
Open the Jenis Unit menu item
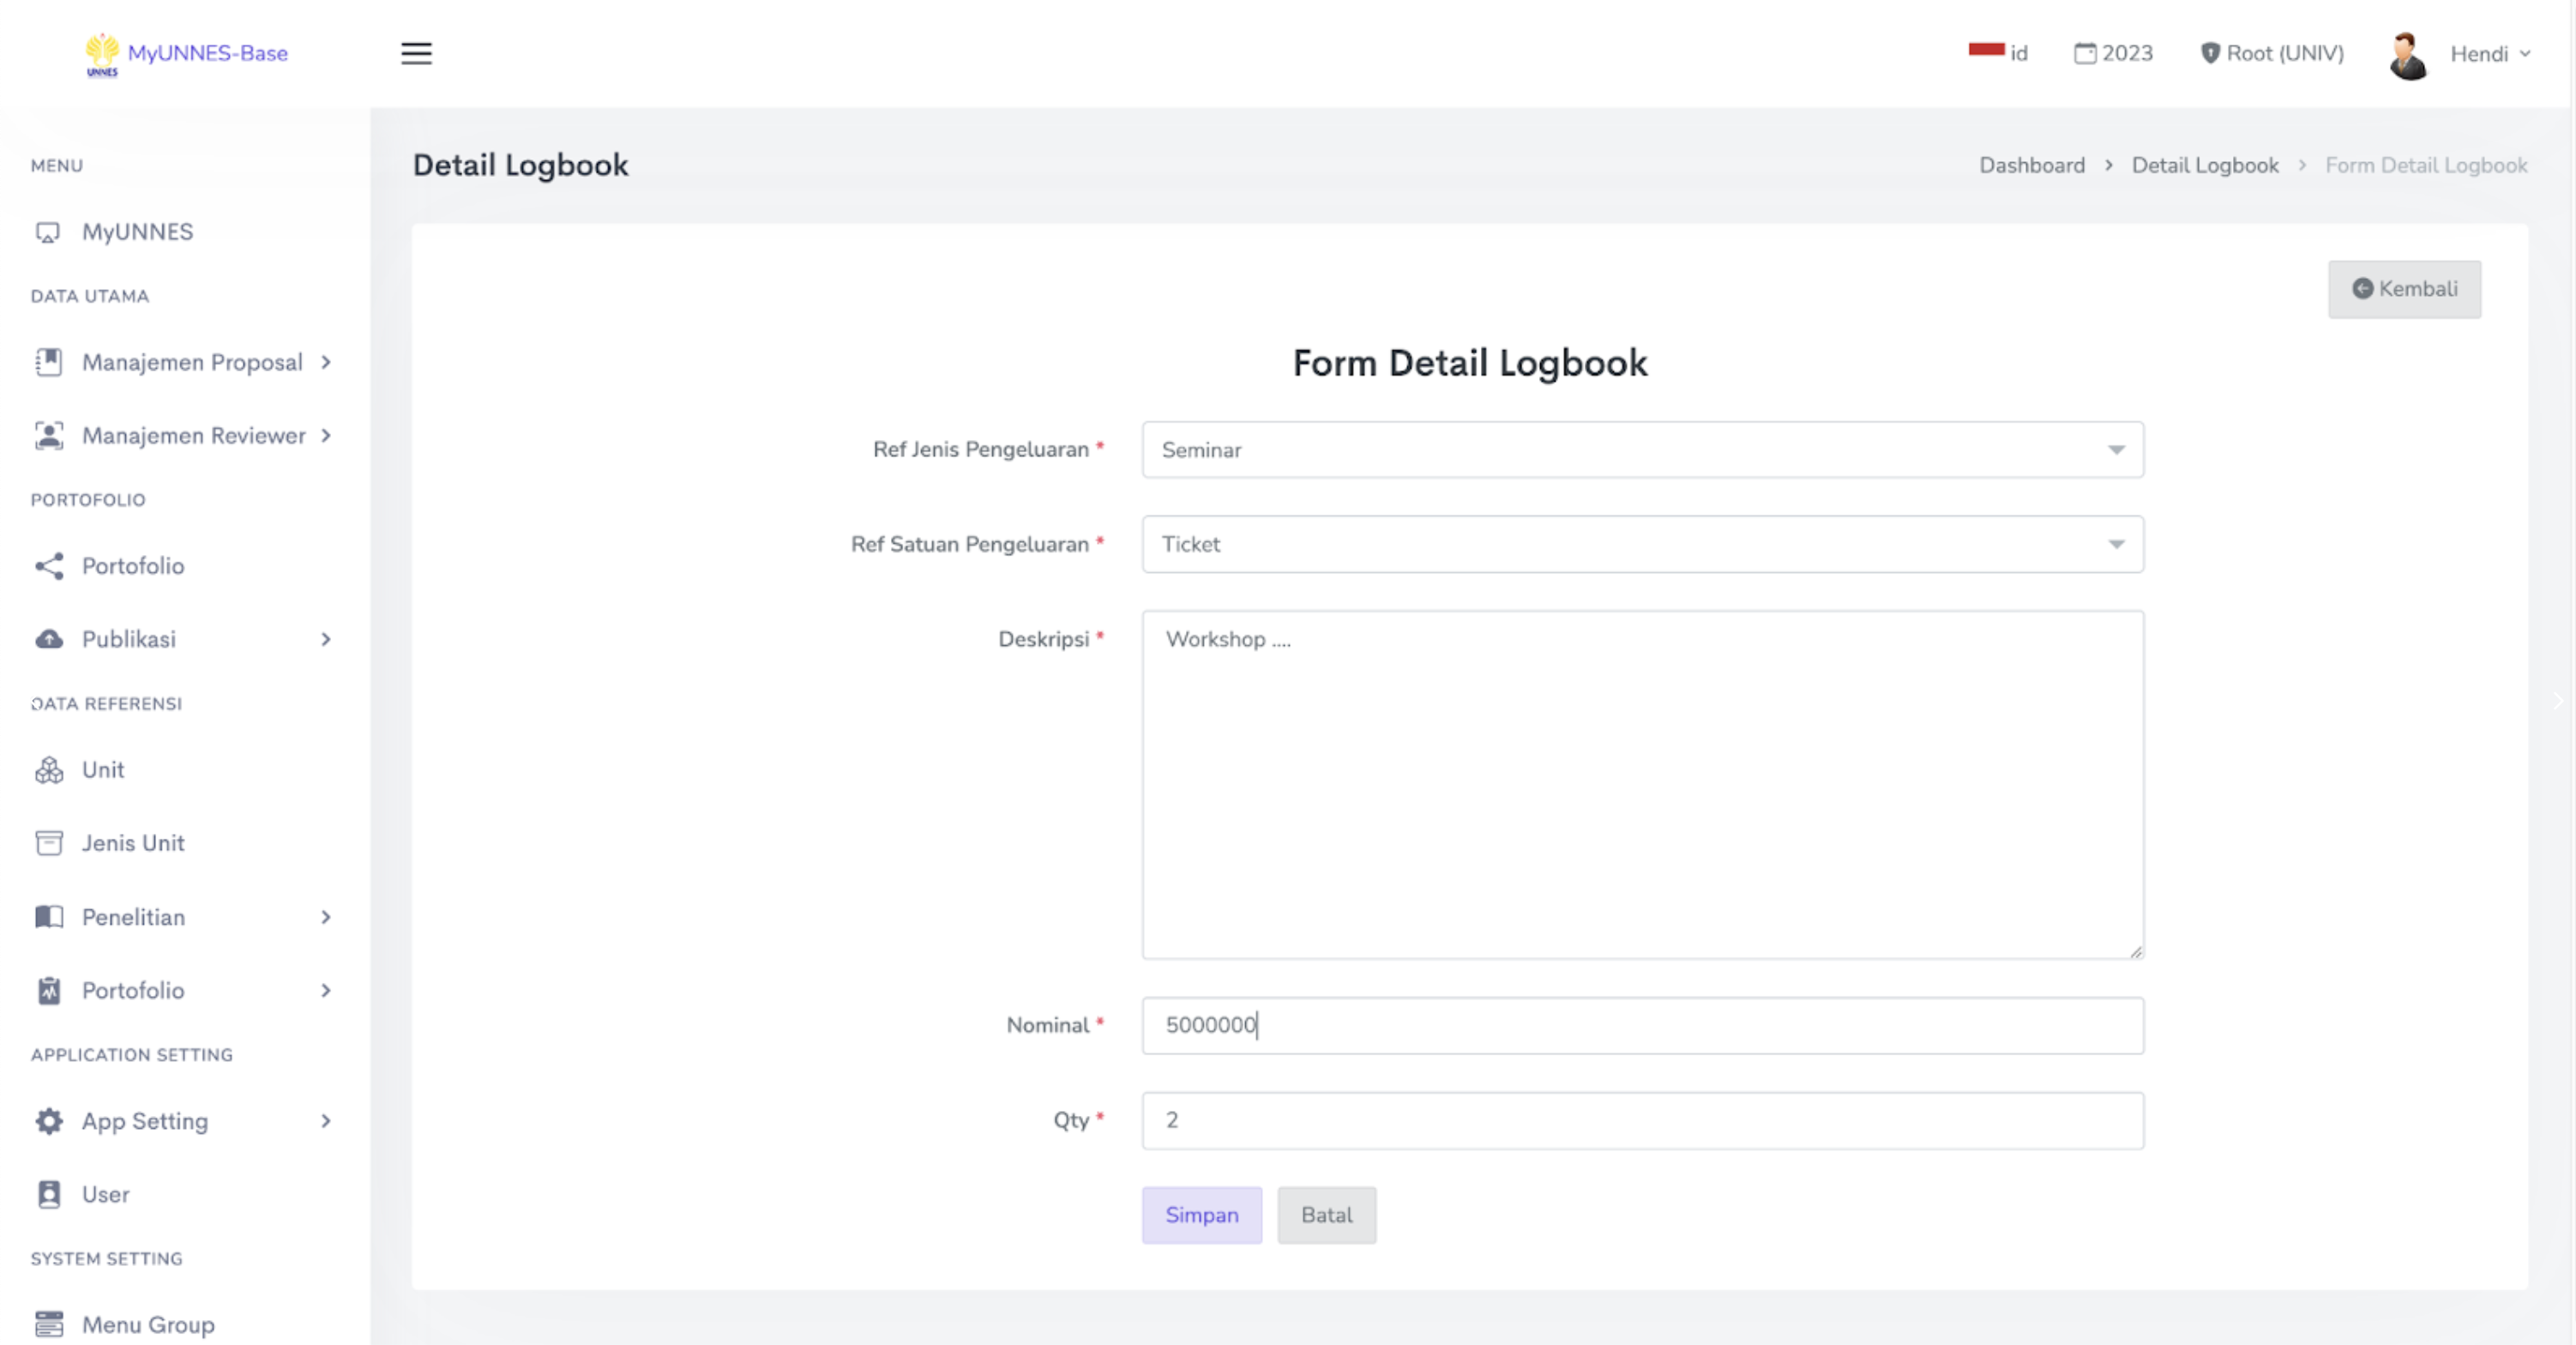pyautogui.click(x=133, y=843)
